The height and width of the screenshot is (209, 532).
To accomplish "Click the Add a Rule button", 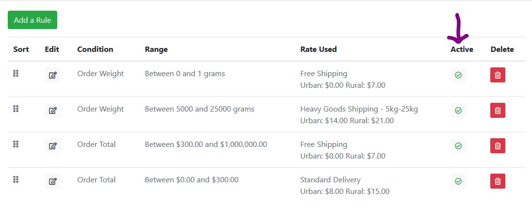I will pos(32,20).
